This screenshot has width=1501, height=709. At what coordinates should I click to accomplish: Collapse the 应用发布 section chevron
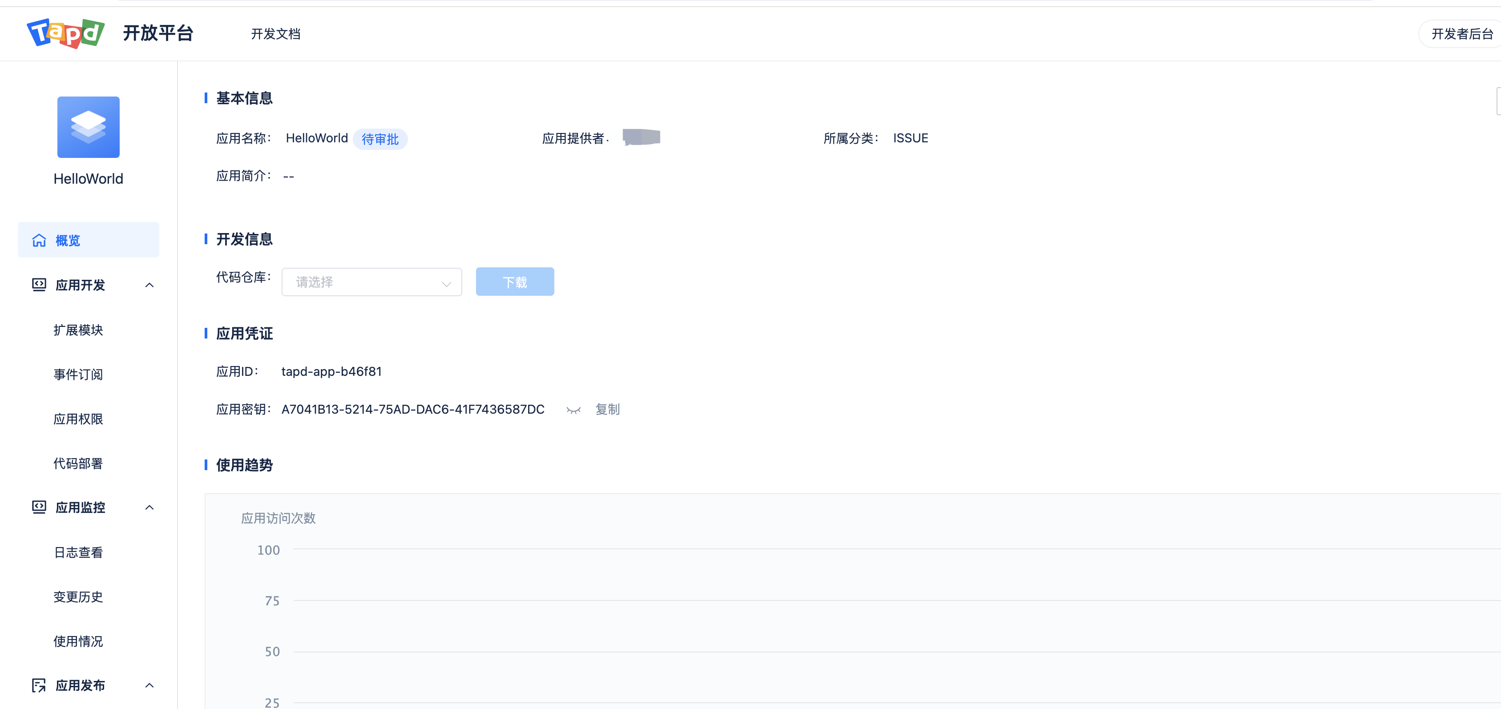149,686
